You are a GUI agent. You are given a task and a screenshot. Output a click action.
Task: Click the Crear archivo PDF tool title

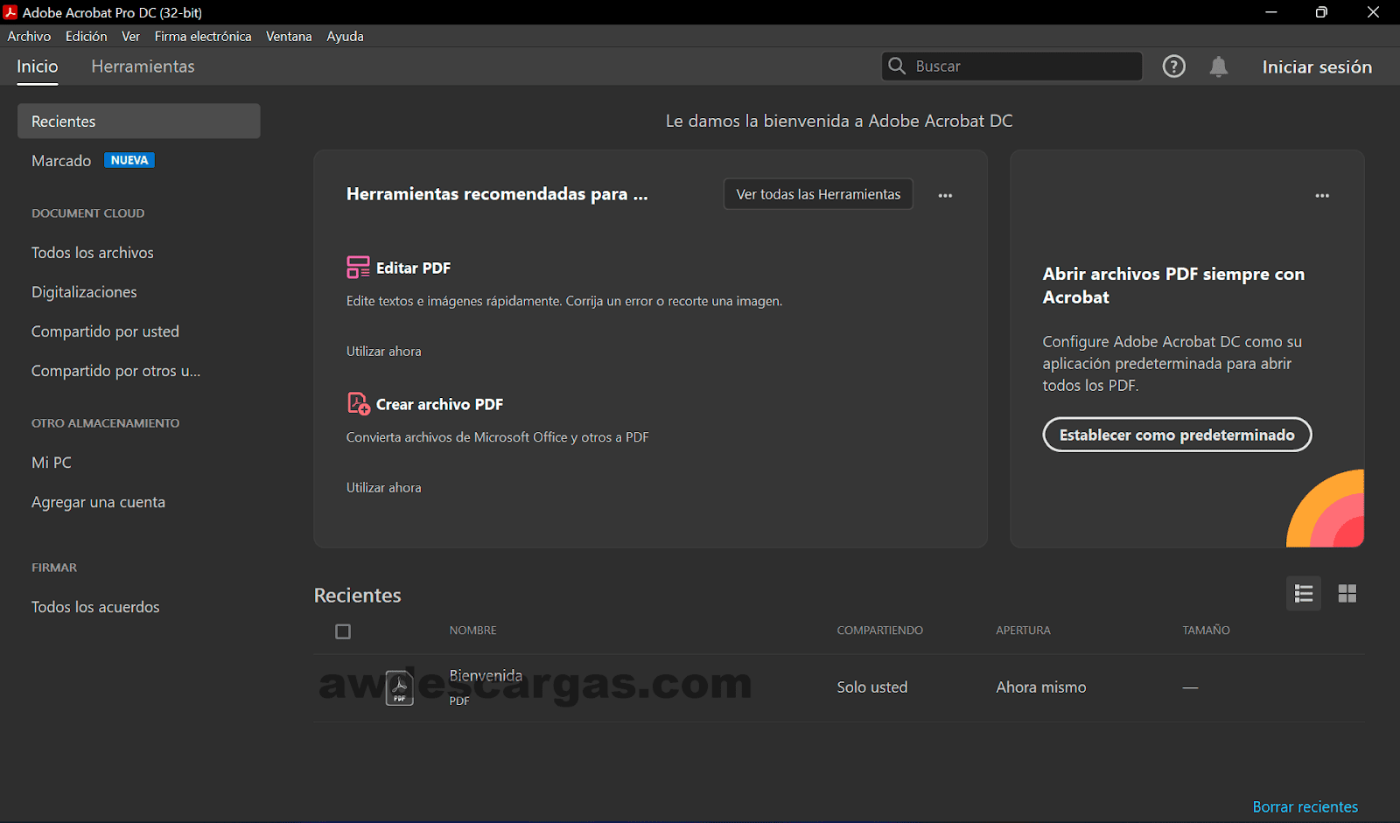pos(439,404)
